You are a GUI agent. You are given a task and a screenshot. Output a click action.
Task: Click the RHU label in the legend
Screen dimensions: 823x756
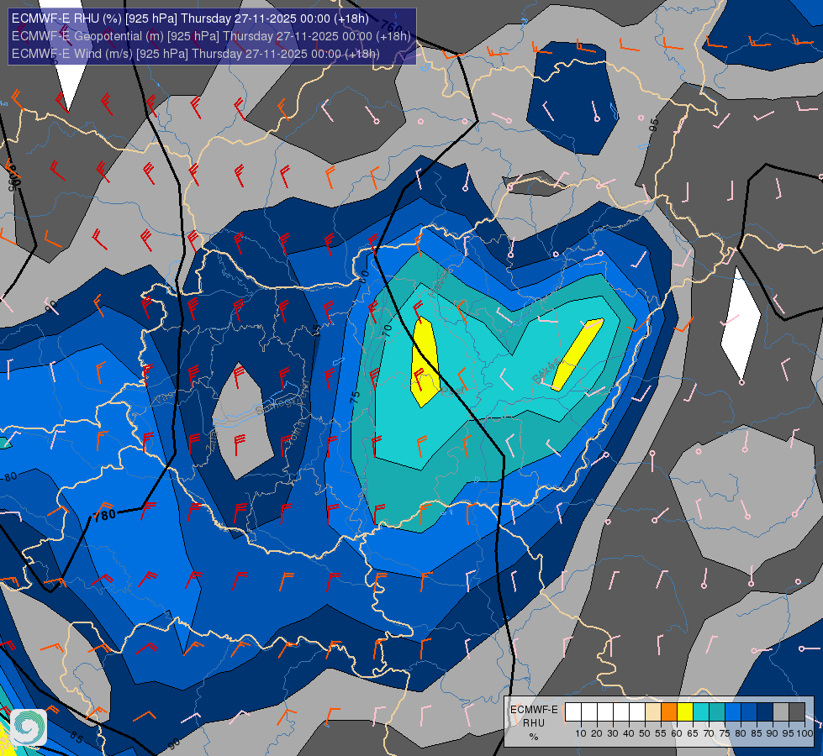(x=534, y=723)
